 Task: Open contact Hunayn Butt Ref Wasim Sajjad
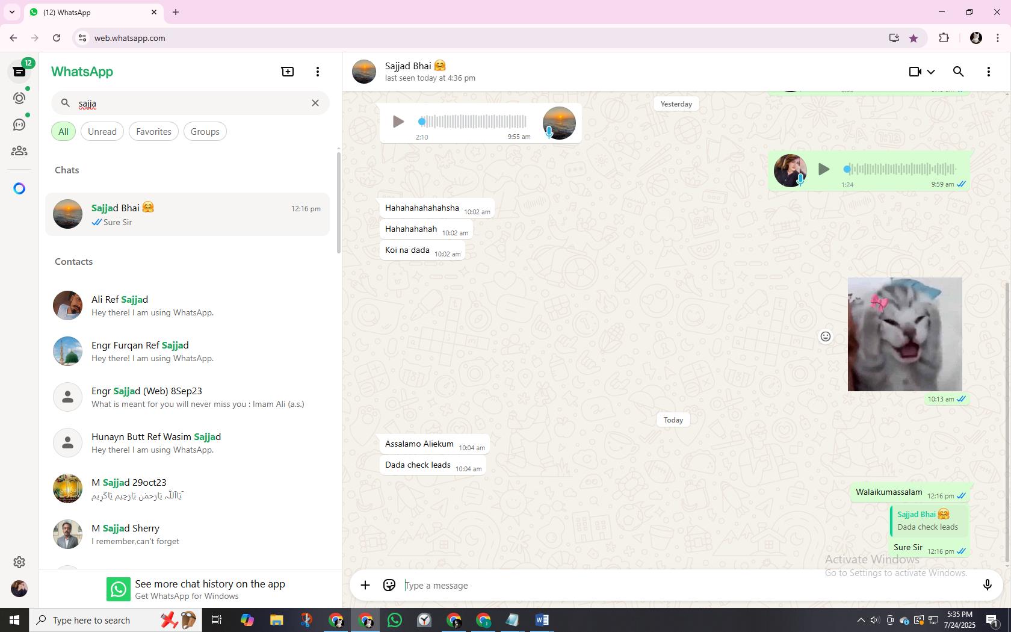(187, 443)
